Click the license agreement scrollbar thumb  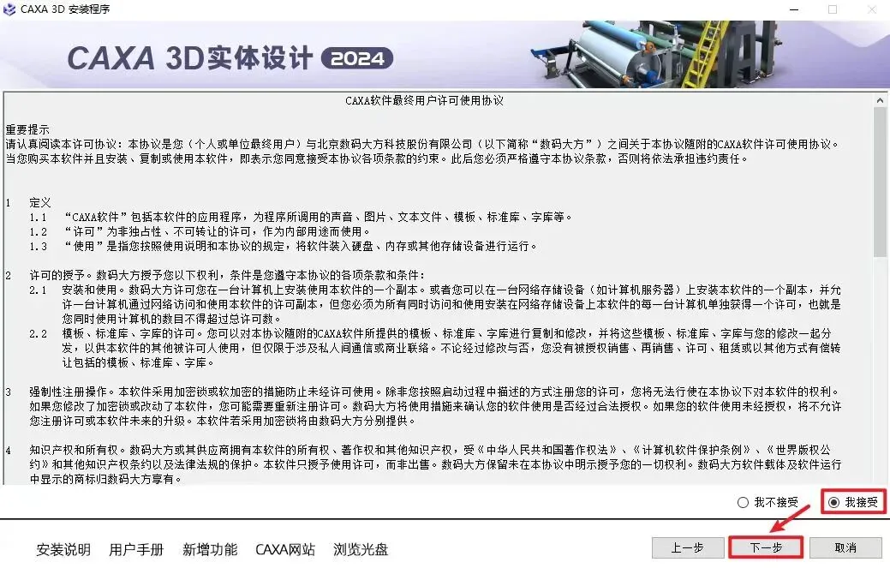pyautogui.click(x=881, y=182)
